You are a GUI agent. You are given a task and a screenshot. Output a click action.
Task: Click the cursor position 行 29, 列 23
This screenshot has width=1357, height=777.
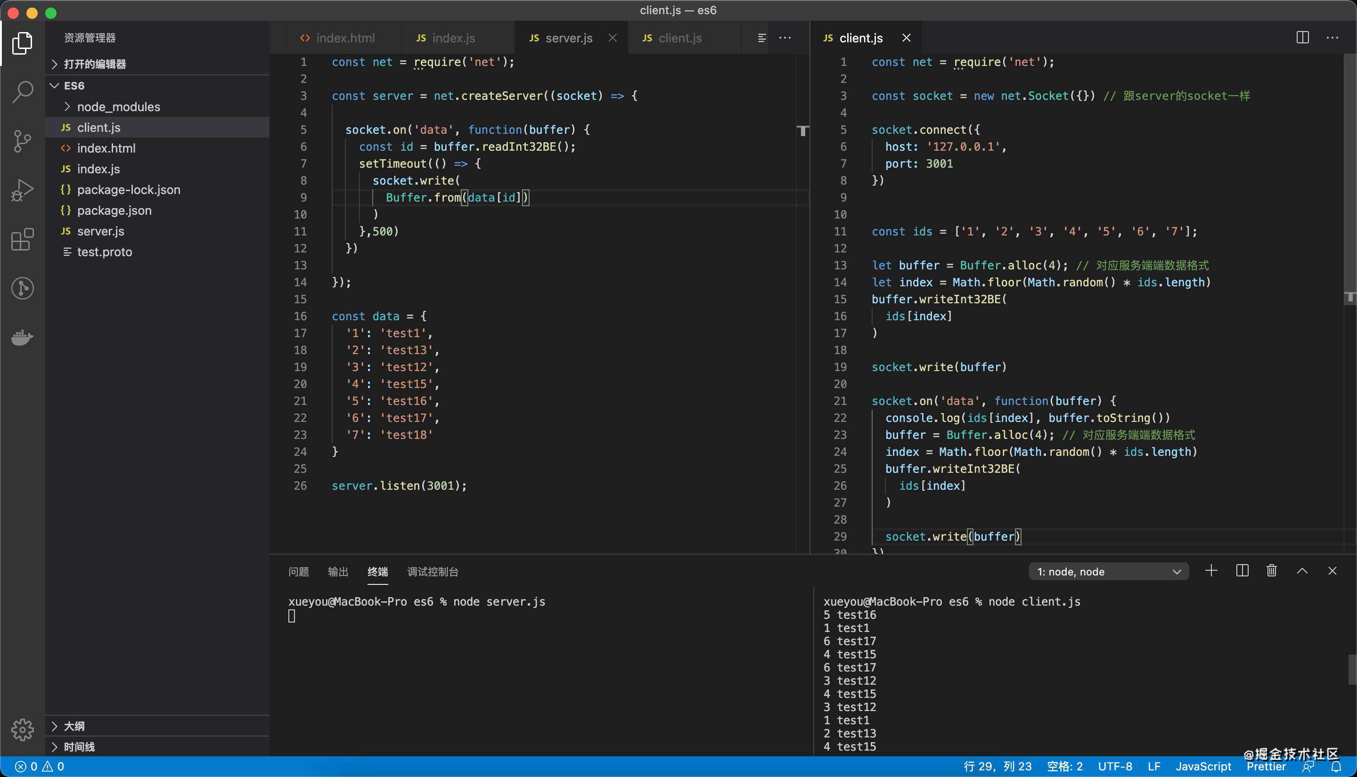tap(997, 767)
